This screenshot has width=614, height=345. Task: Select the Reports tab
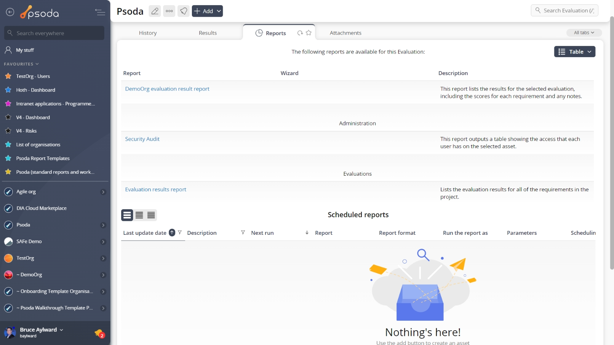point(276,33)
